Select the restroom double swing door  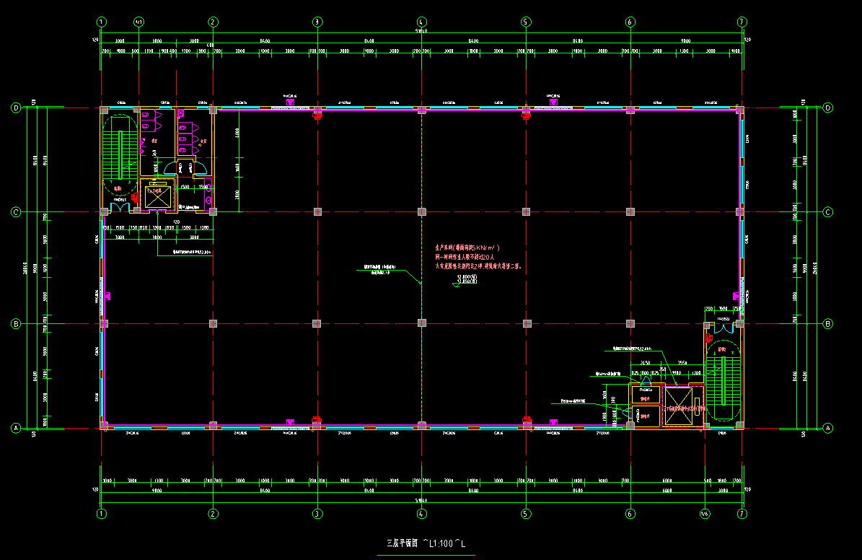[185, 169]
